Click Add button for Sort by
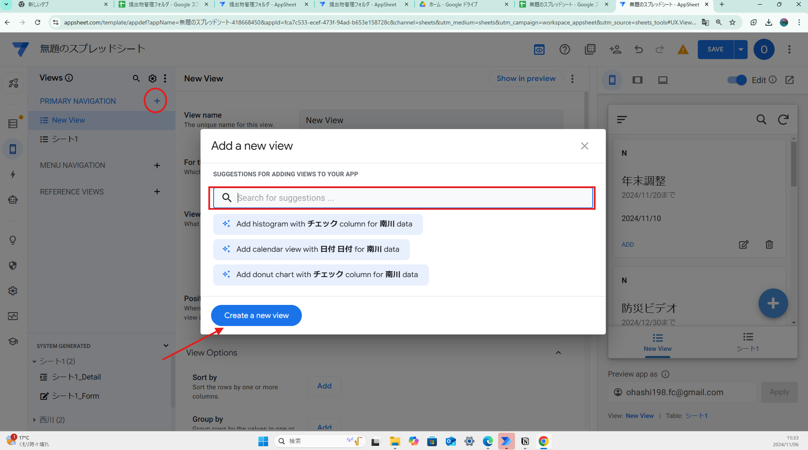Image resolution: width=808 pixels, height=450 pixels. click(x=324, y=386)
